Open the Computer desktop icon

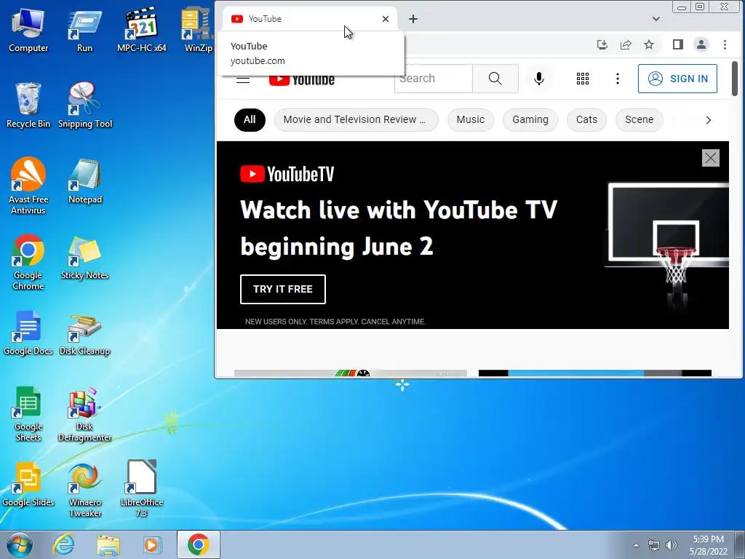(28, 31)
